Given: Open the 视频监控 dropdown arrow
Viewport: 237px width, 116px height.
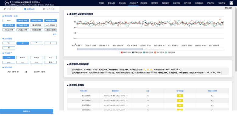Looking at the screenshot, I should point(170,3).
